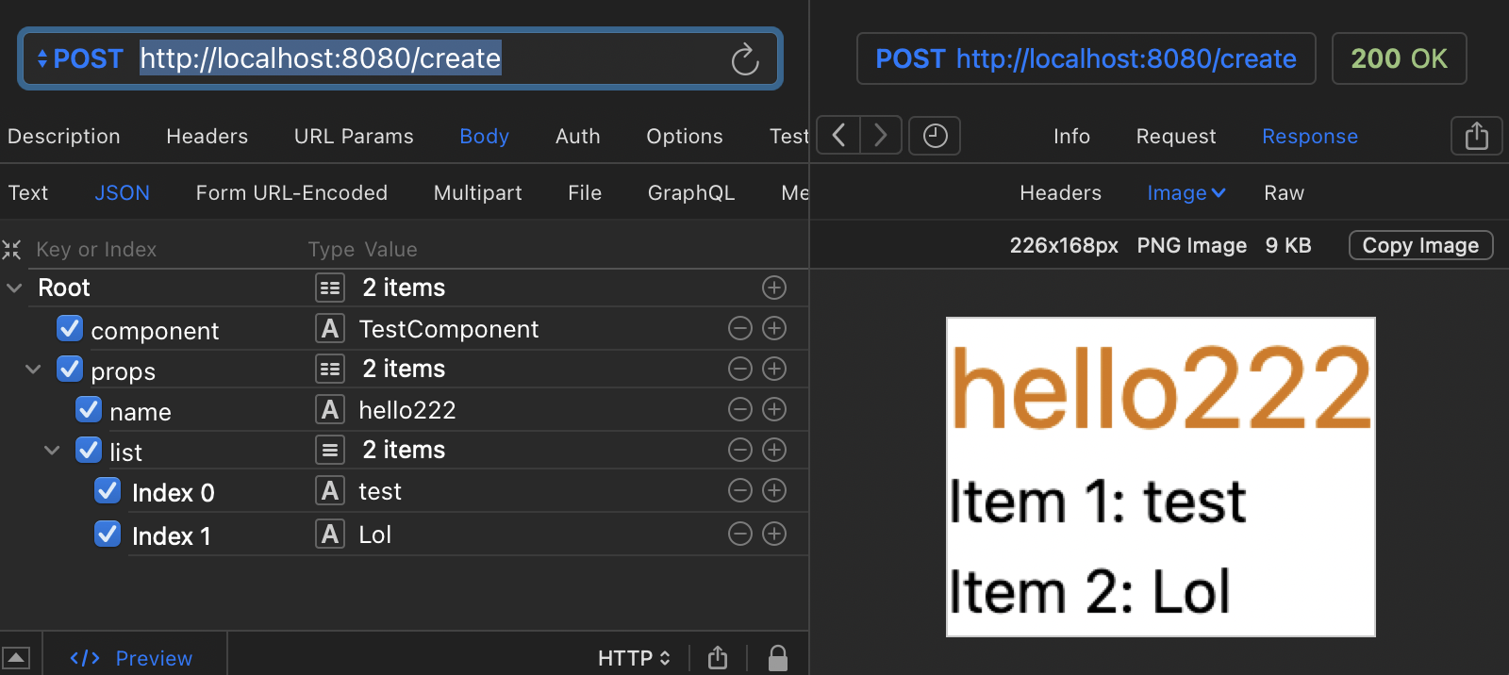
Task: Uncheck the list checkbox
Action: tap(89, 450)
